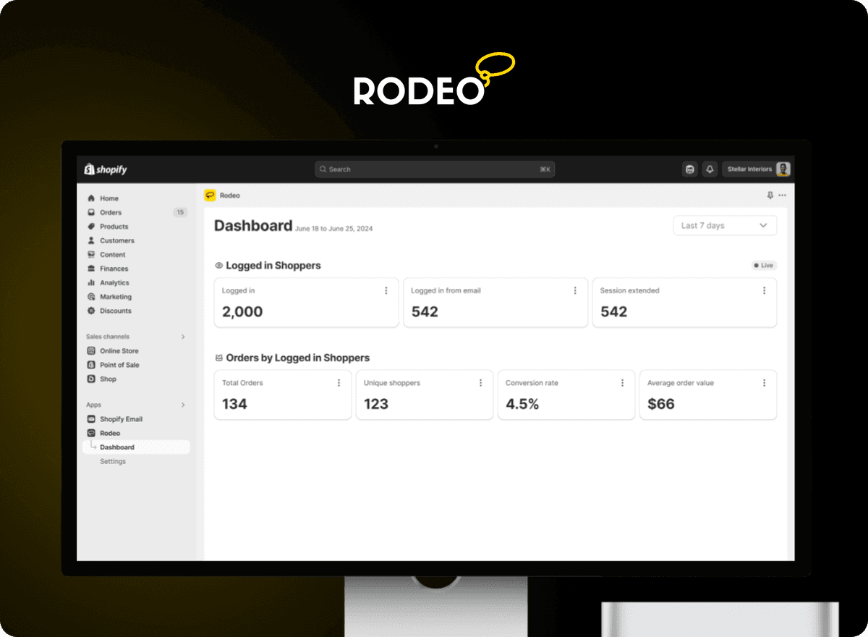Click the Logged in Shoppers eye toggle
This screenshot has height=637, width=868.
[x=219, y=265]
